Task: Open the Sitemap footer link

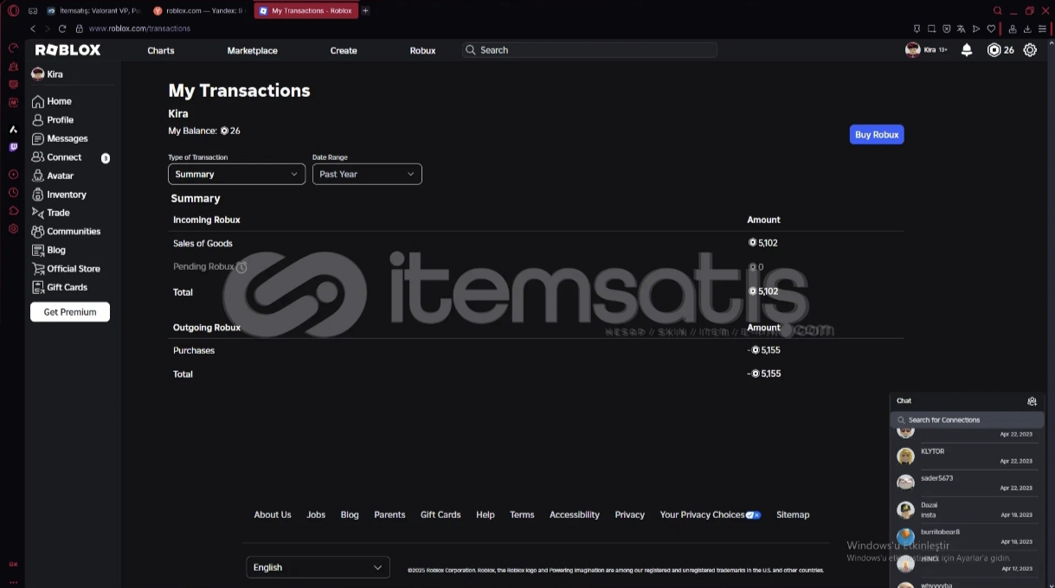Action: 793,514
